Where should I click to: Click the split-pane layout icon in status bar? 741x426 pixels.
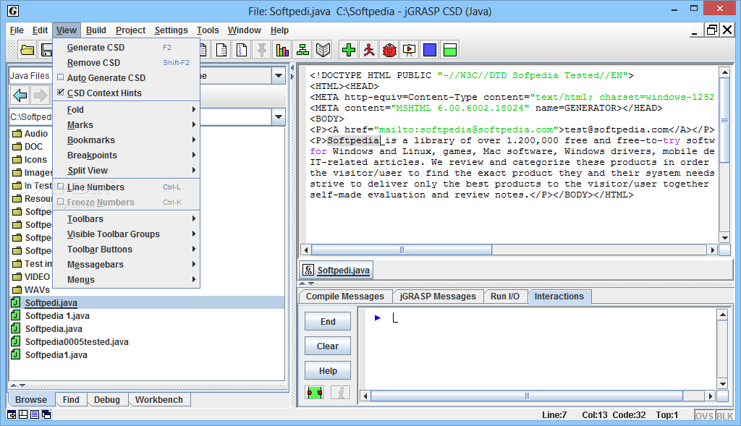tap(22, 414)
